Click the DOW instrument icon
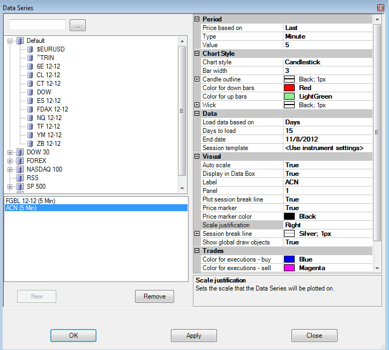This screenshot has height=350, width=389. click(30, 92)
